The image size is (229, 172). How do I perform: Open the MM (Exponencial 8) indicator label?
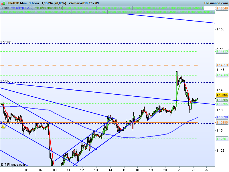pyautogui.click(x=48, y=8)
